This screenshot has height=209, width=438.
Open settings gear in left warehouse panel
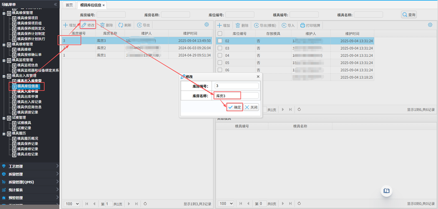[207, 25]
